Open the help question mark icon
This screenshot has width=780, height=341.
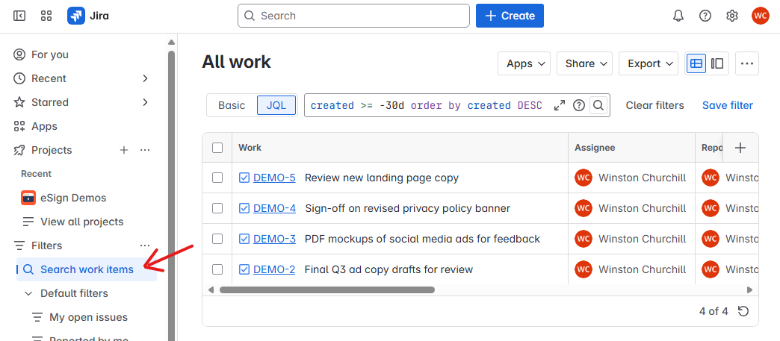pos(705,16)
